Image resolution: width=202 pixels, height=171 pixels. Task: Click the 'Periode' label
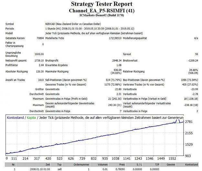(10, 28)
